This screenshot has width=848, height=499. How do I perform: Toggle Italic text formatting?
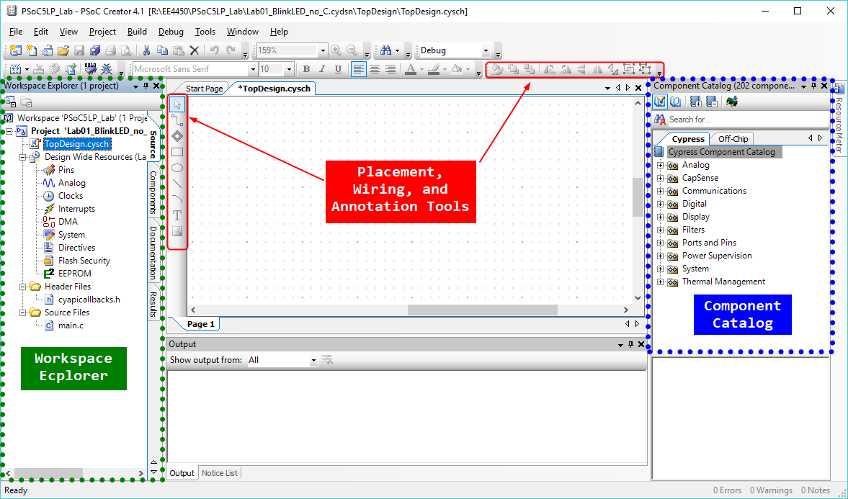pos(321,69)
